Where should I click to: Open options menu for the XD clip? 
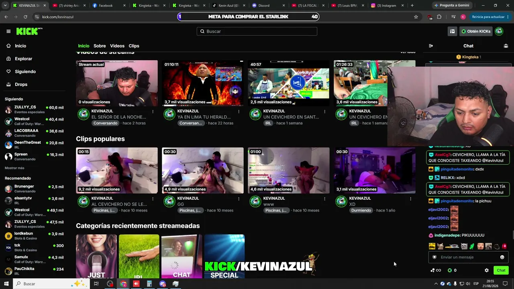click(410, 199)
